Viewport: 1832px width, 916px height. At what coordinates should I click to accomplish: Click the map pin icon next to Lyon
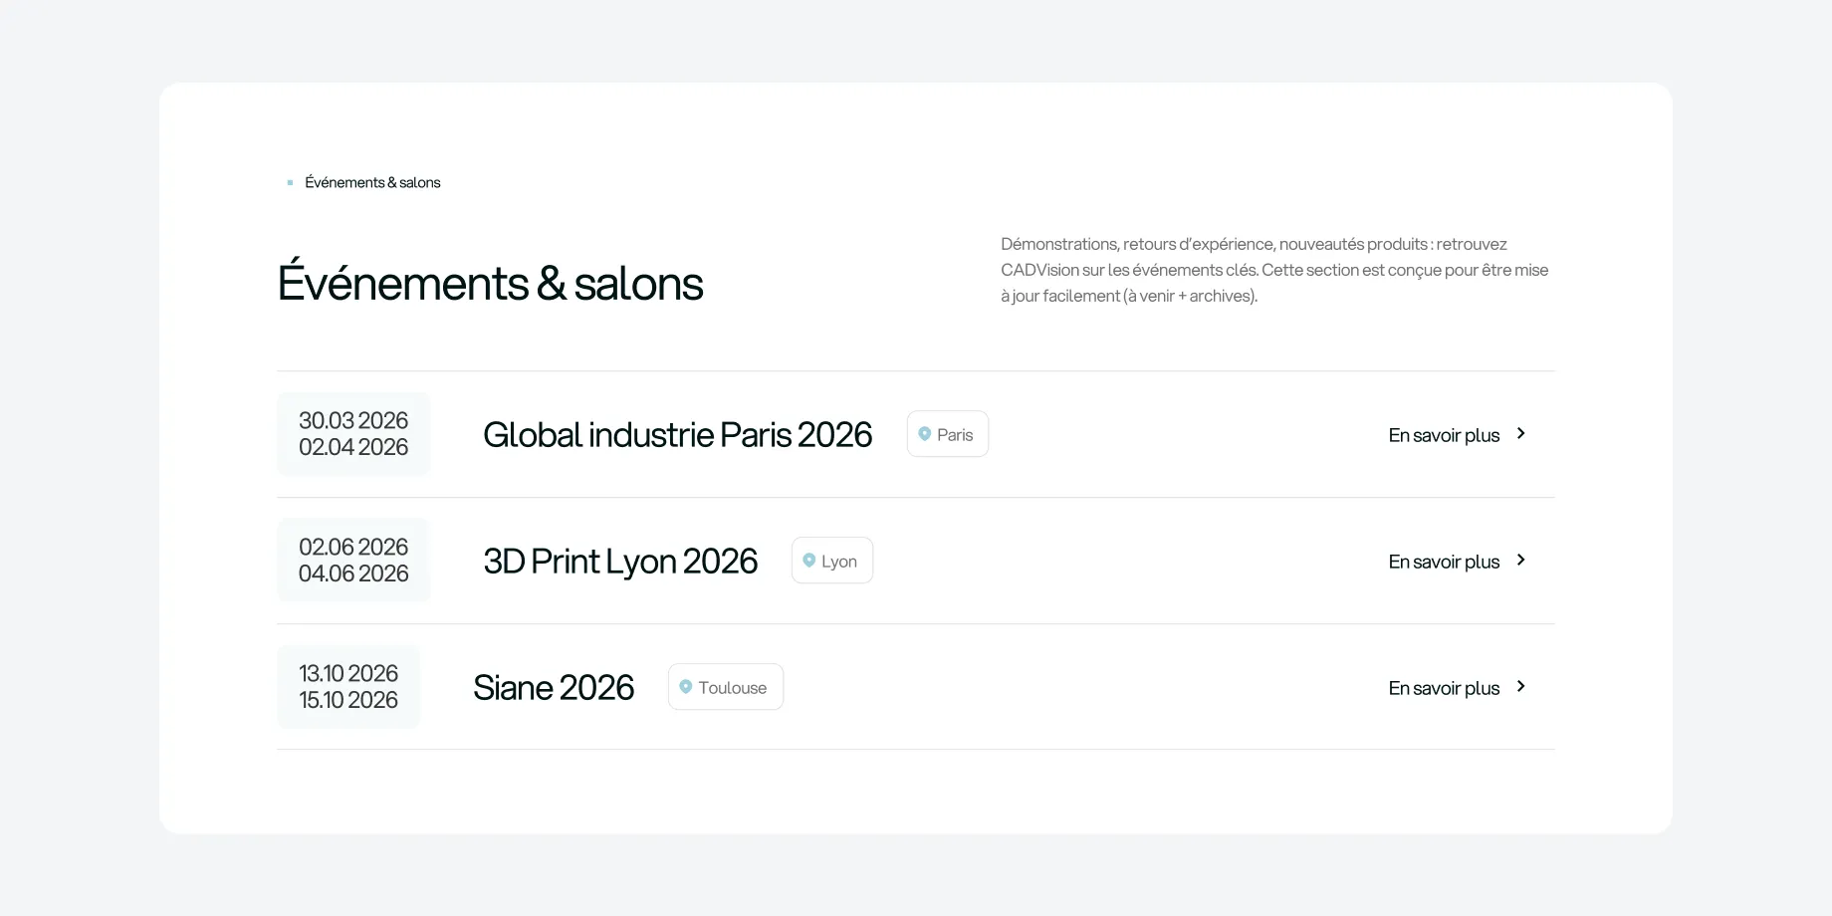coord(809,561)
